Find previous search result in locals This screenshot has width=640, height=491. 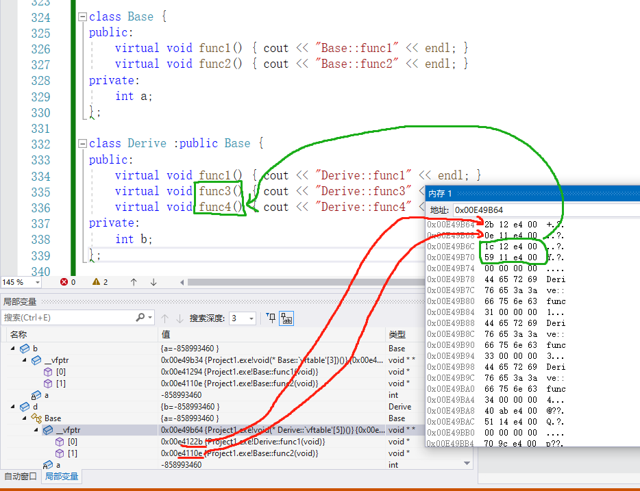pos(165,318)
